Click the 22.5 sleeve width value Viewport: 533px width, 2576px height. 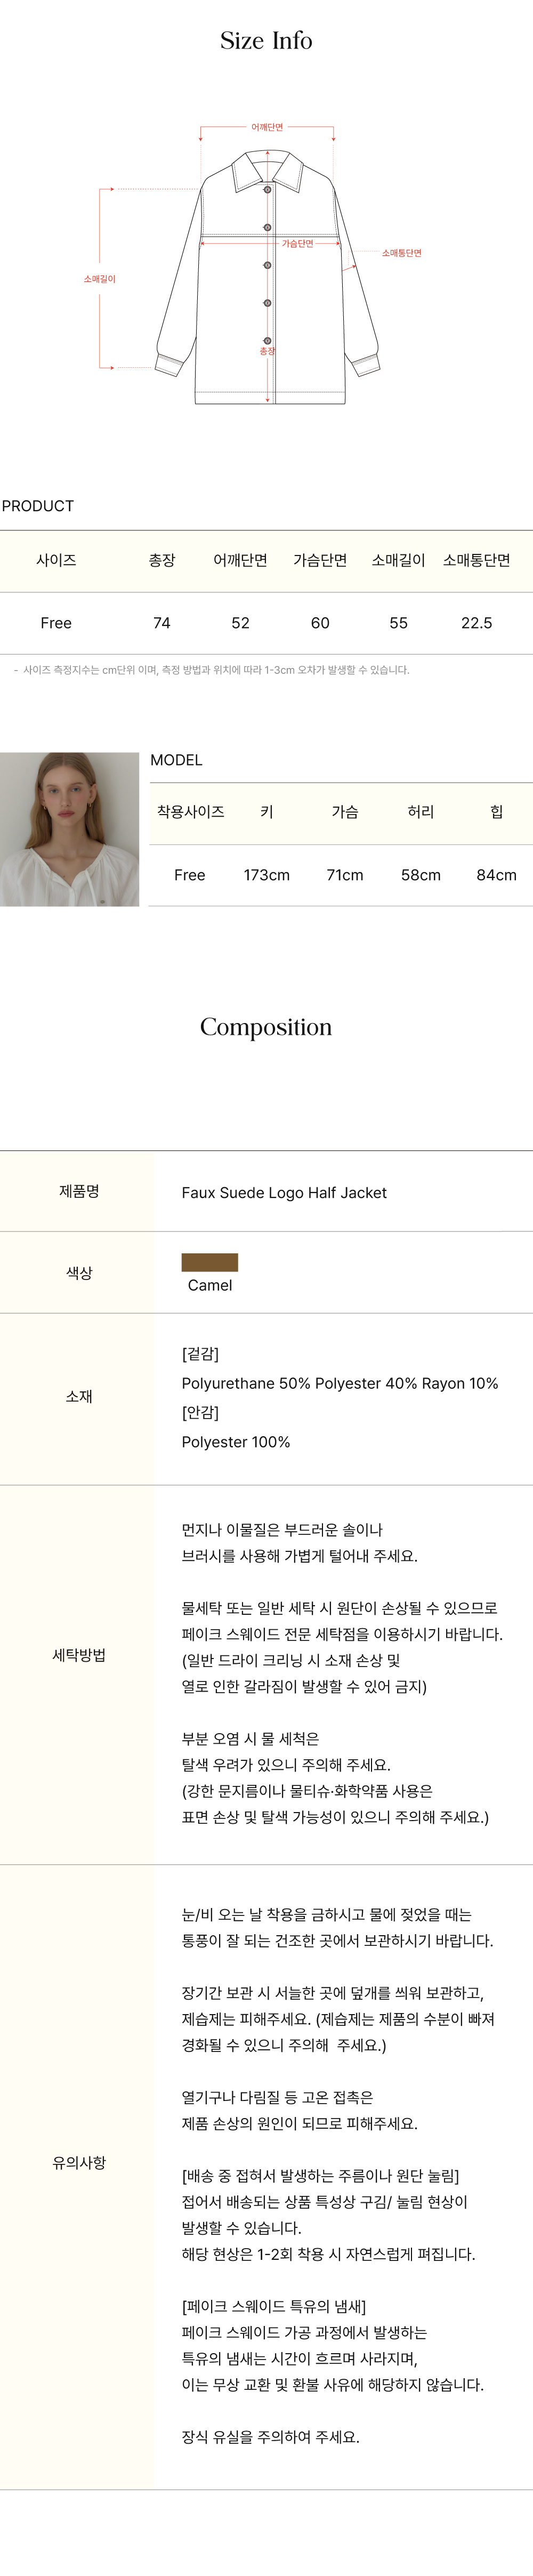476,623
